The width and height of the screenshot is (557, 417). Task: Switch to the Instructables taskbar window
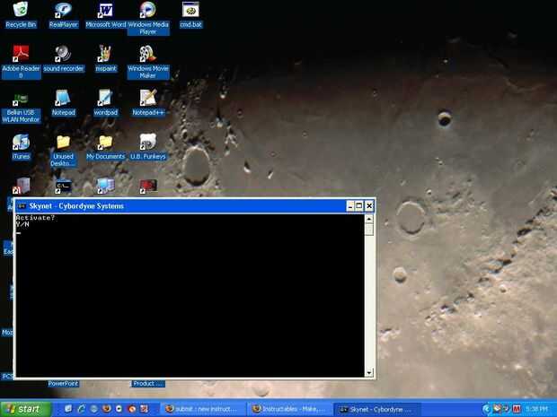pyautogui.click(x=288, y=409)
